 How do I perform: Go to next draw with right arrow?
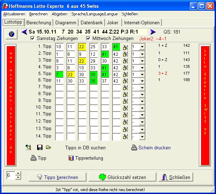pos(153,32)
